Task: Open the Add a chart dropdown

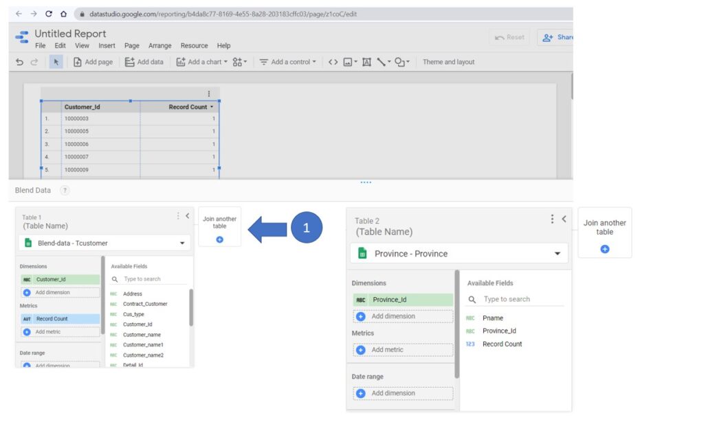Action: (202, 62)
